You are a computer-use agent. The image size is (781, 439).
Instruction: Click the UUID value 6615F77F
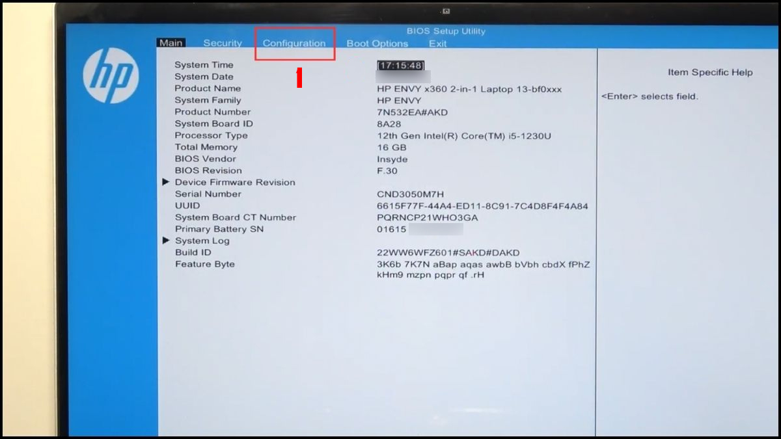click(x=482, y=206)
